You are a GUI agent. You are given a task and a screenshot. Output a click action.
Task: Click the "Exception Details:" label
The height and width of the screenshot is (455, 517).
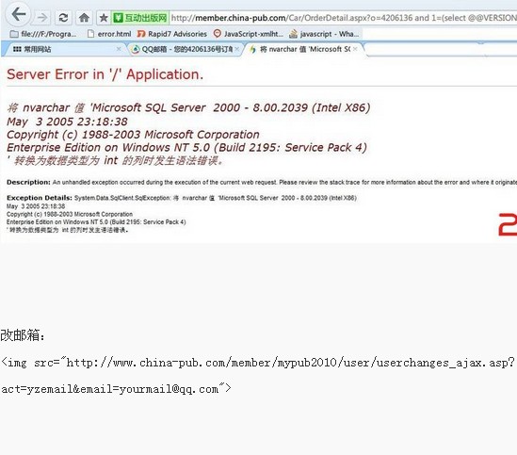[x=40, y=198]
